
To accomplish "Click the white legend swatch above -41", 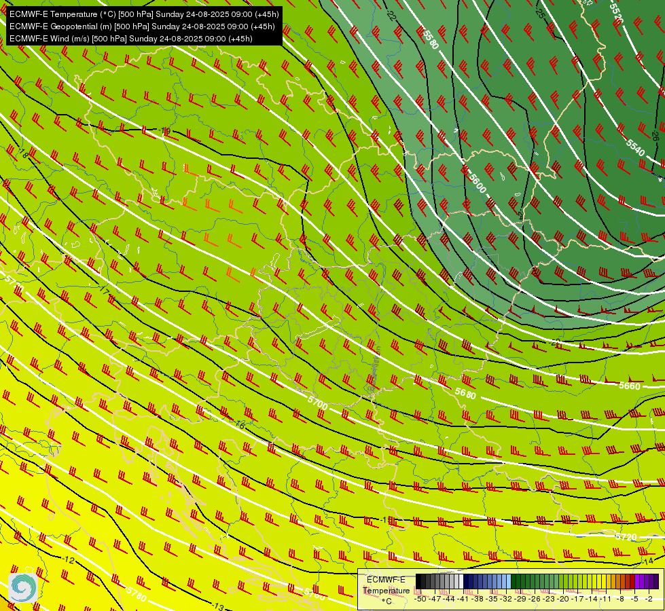I will (x=461, y=581).
